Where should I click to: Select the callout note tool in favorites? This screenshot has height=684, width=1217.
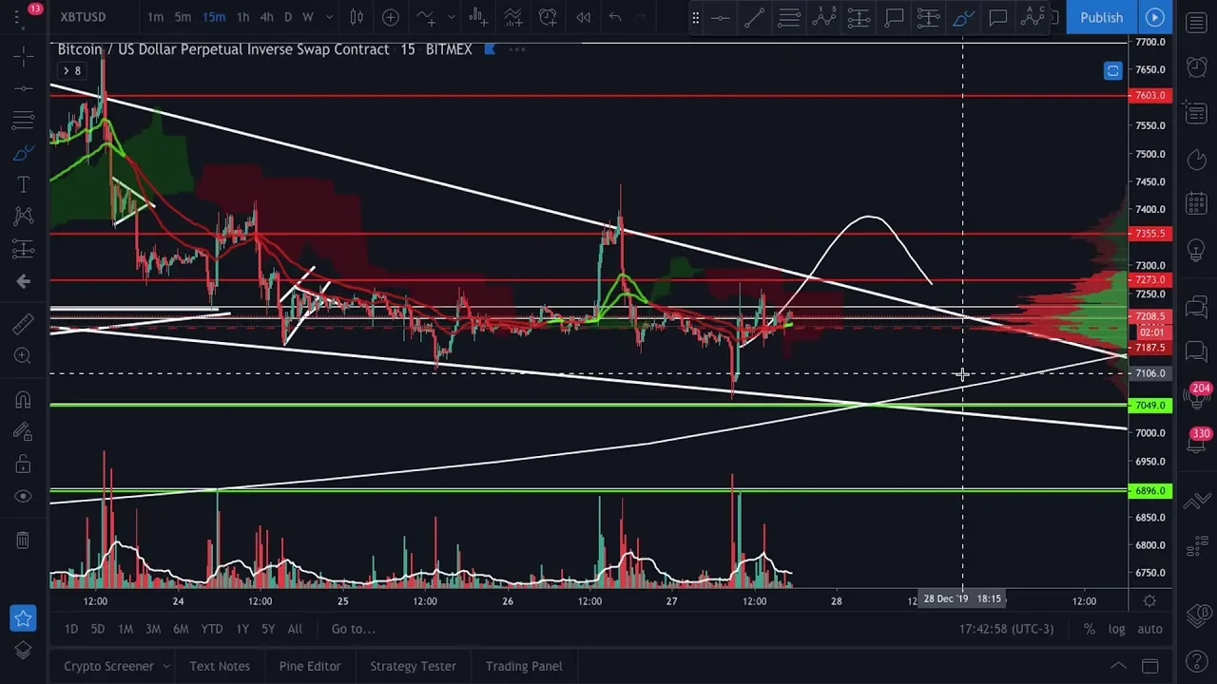[x=894, y=17]
